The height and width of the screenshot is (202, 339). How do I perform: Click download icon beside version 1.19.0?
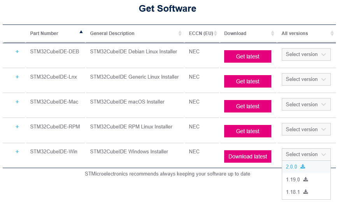[x=306, y=179]
